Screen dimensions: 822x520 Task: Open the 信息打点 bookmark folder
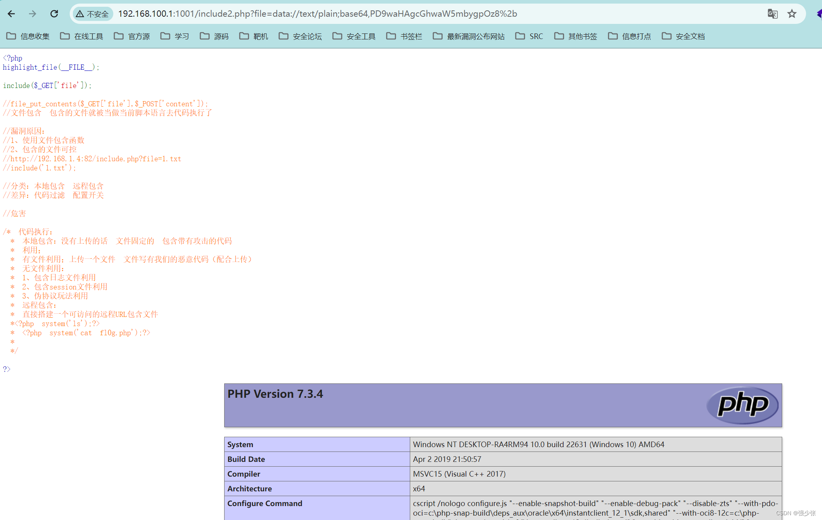tap(630, 36)
